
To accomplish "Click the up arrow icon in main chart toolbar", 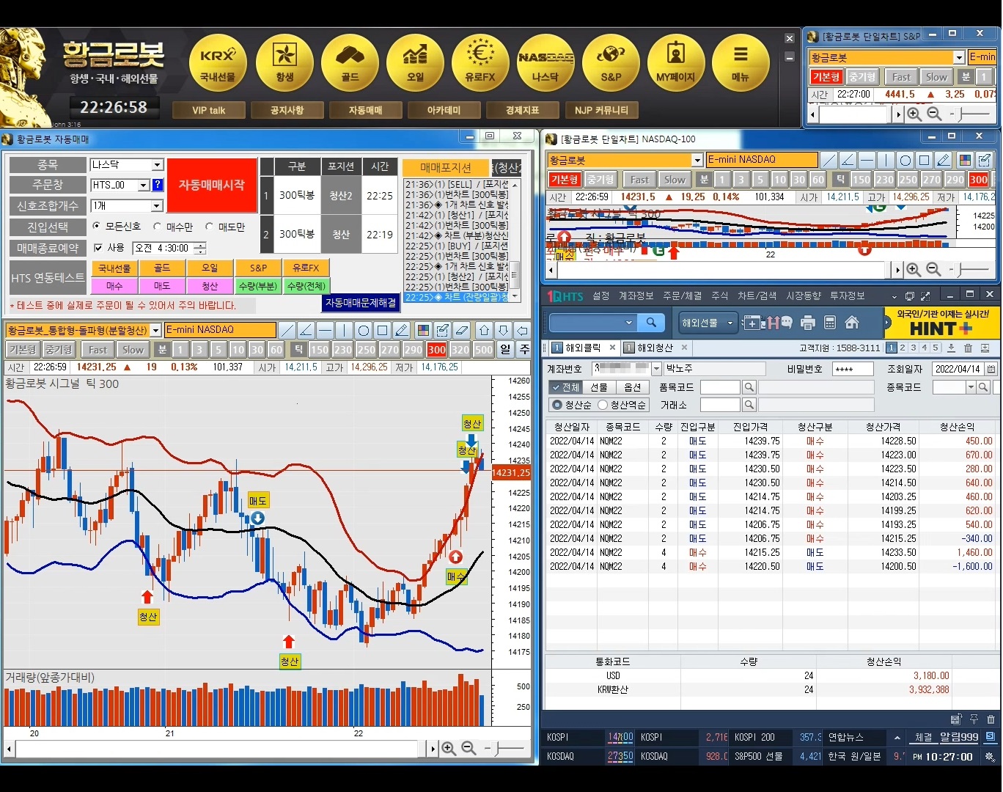I will click(484, 330).
